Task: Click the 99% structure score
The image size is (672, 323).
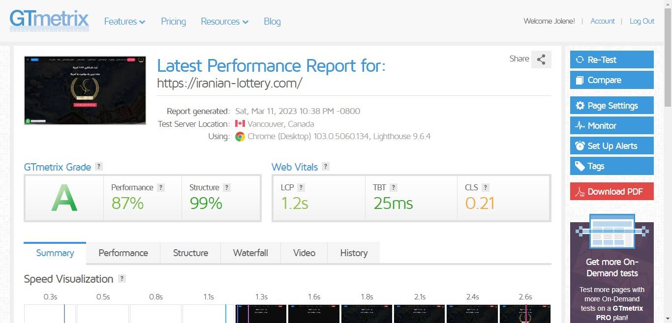Action: pos(206,203)
